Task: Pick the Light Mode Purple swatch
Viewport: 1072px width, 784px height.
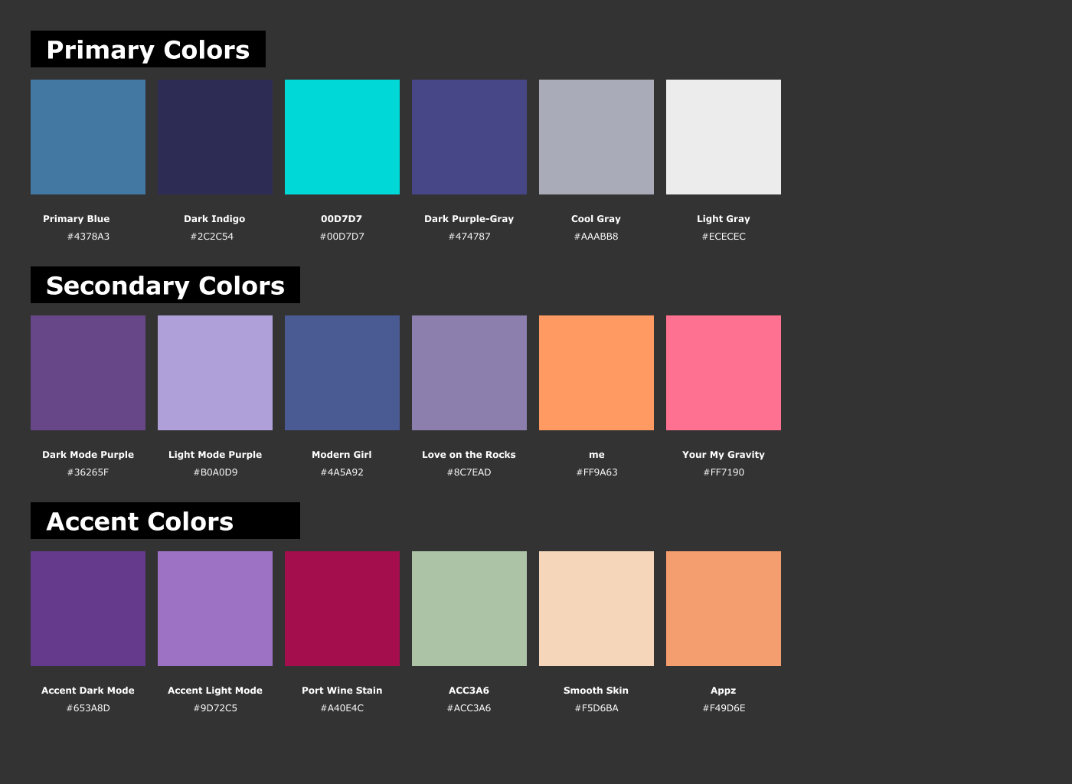Action: coord(215,373)
